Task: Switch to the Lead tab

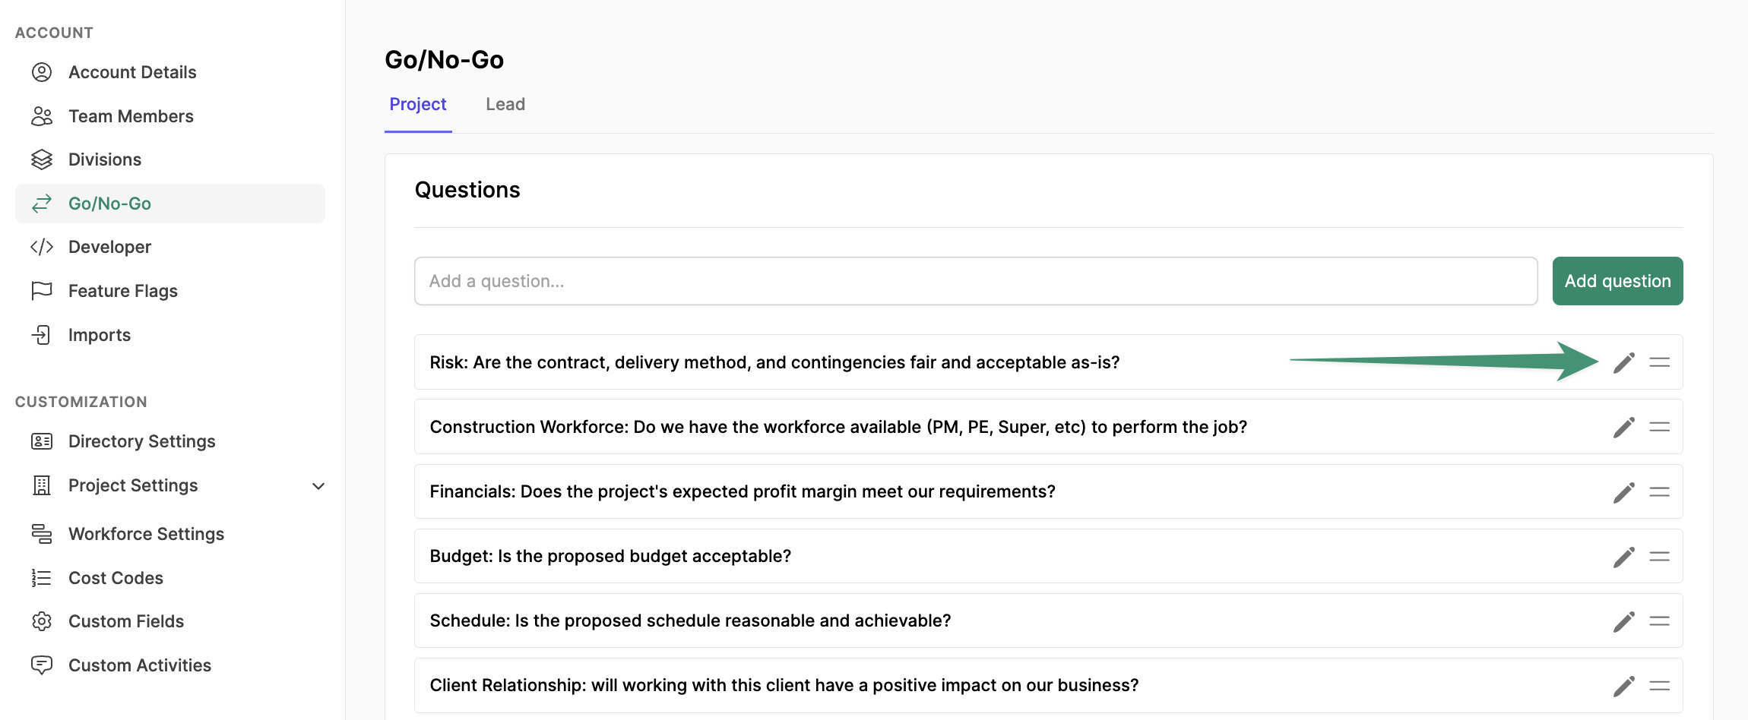Action: point(505,104)
